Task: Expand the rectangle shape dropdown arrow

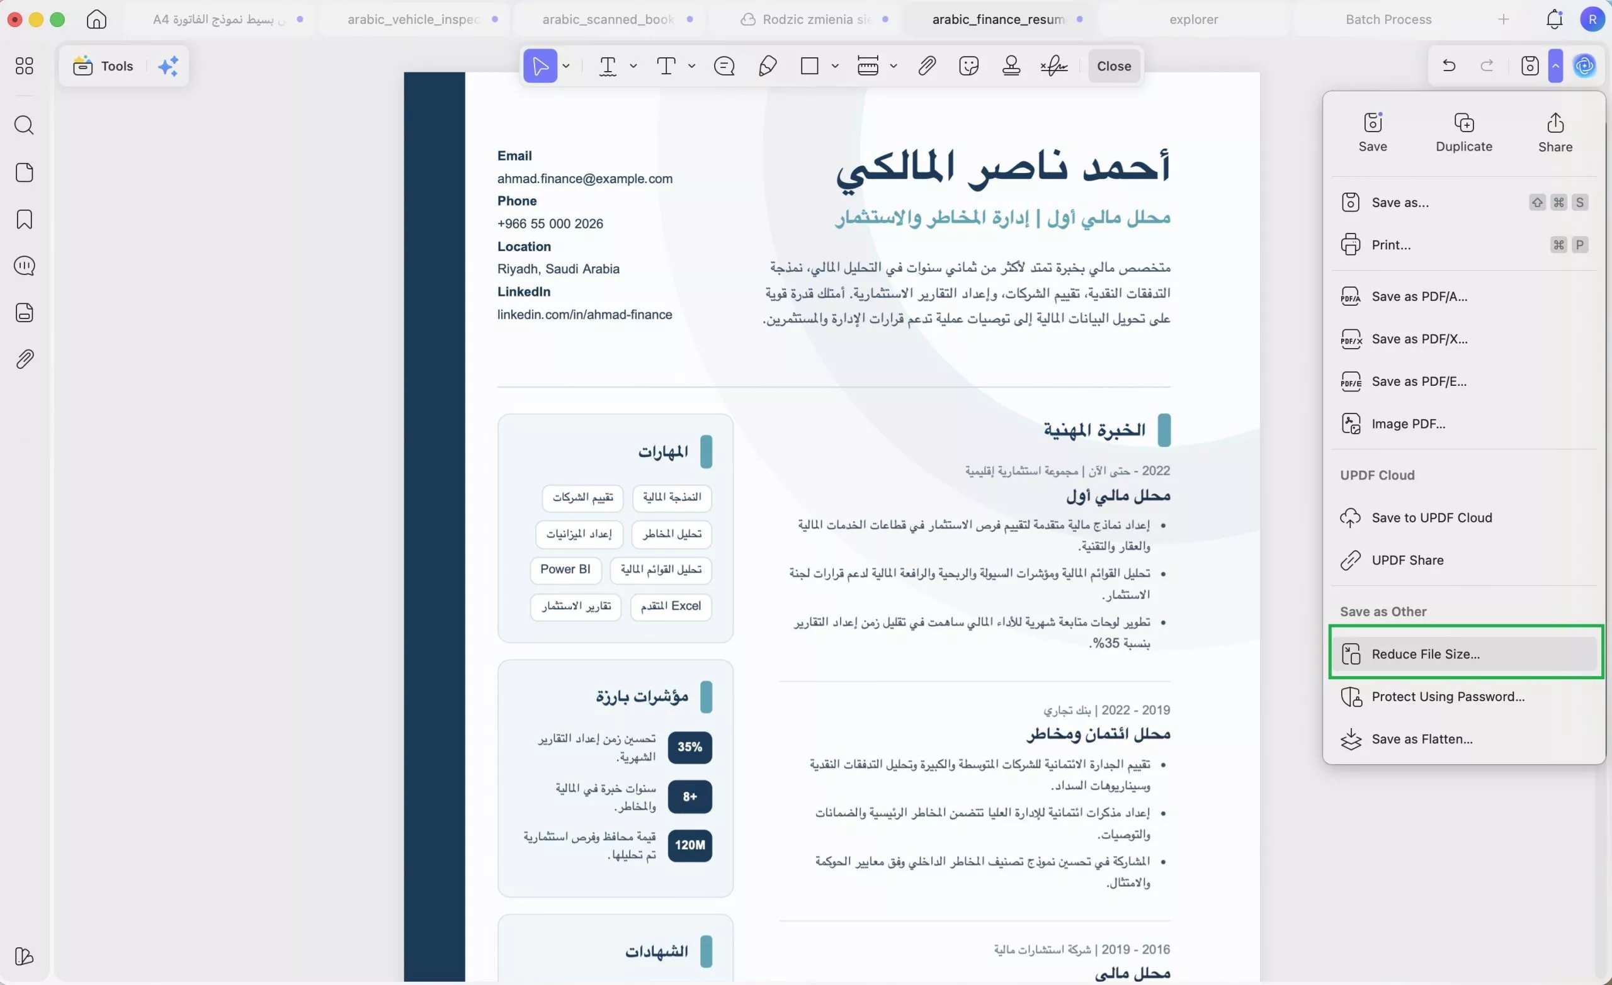Action: [x=835, y=65]
